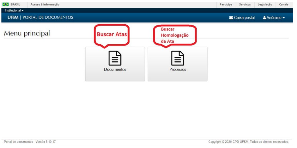Open the Caixa postal text link

coord(244,18)
